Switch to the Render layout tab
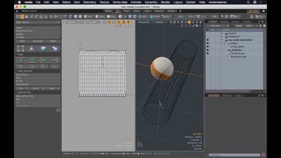 [171, 11]
